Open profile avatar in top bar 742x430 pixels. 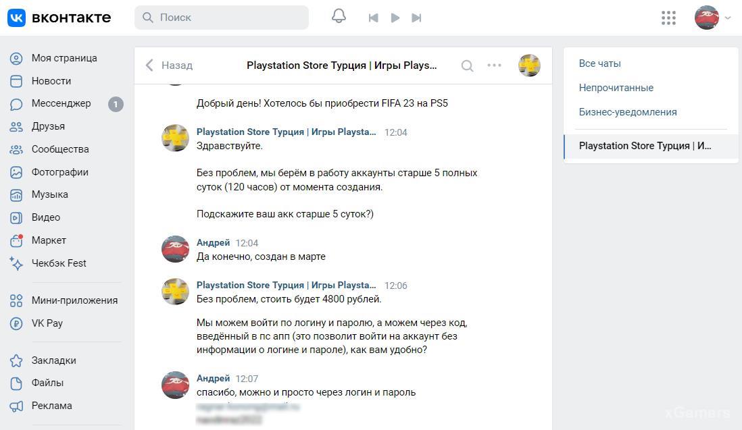point(706,18)
